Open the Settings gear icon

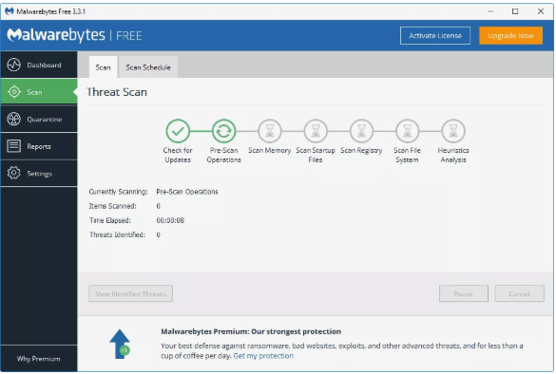[14, 173]
